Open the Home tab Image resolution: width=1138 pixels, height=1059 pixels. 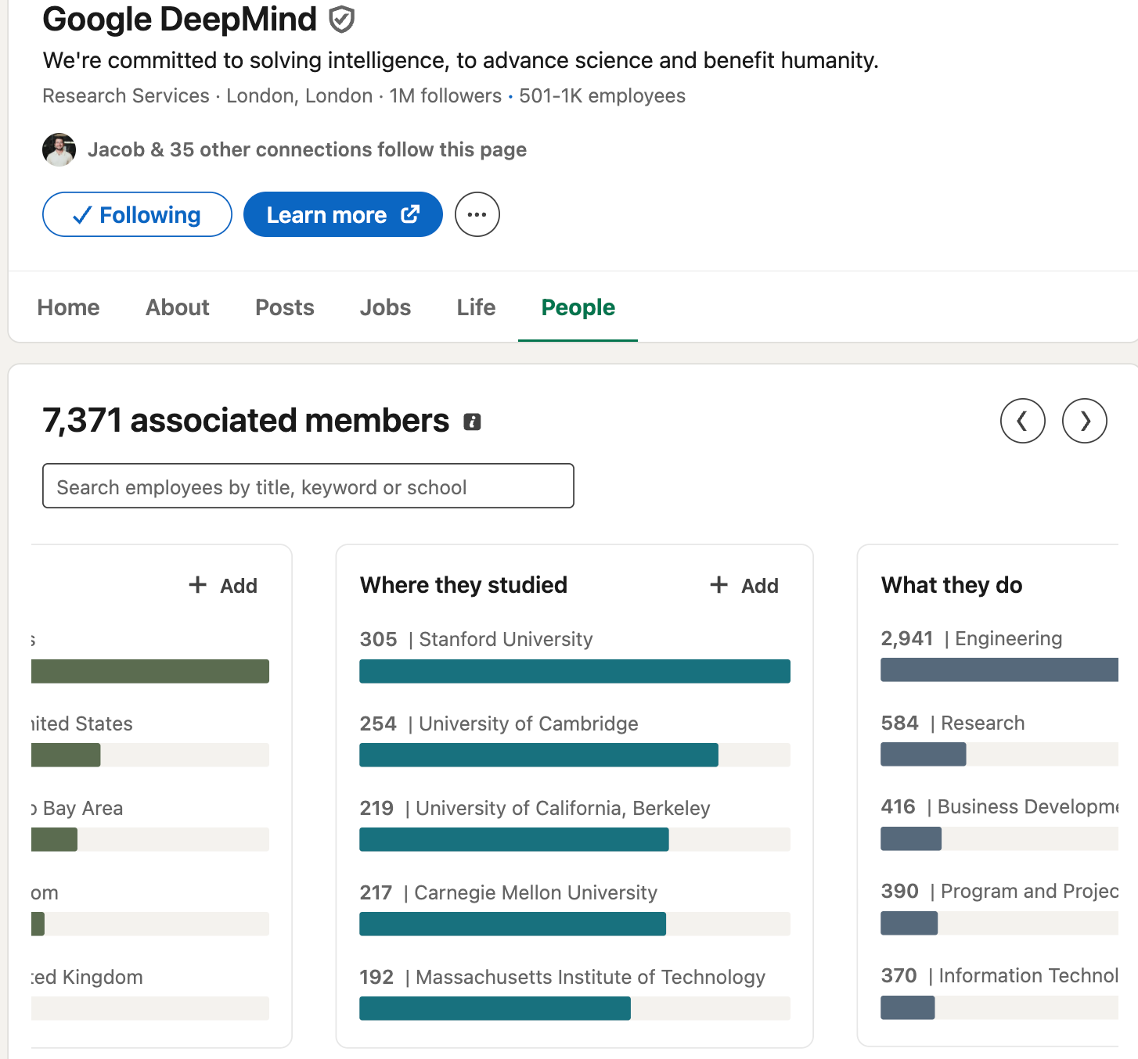pyautogui.click(x=69, y=307)
